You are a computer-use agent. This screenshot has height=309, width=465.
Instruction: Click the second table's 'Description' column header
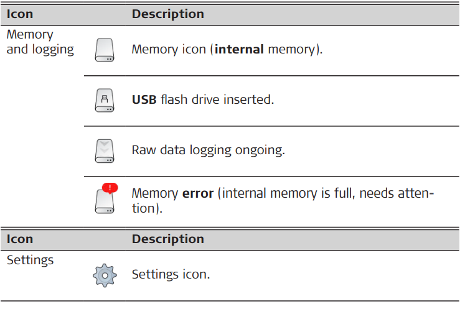click(167, 239)
